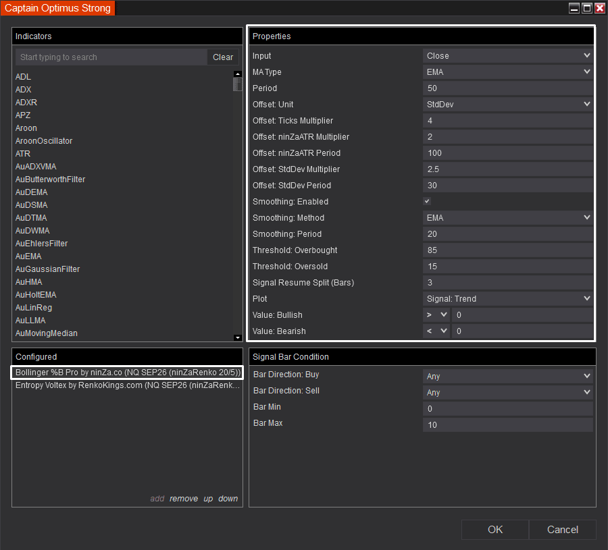The image size is (608, 550).
Task: Click the Bar Max value field
Action: tap(507, 425)
